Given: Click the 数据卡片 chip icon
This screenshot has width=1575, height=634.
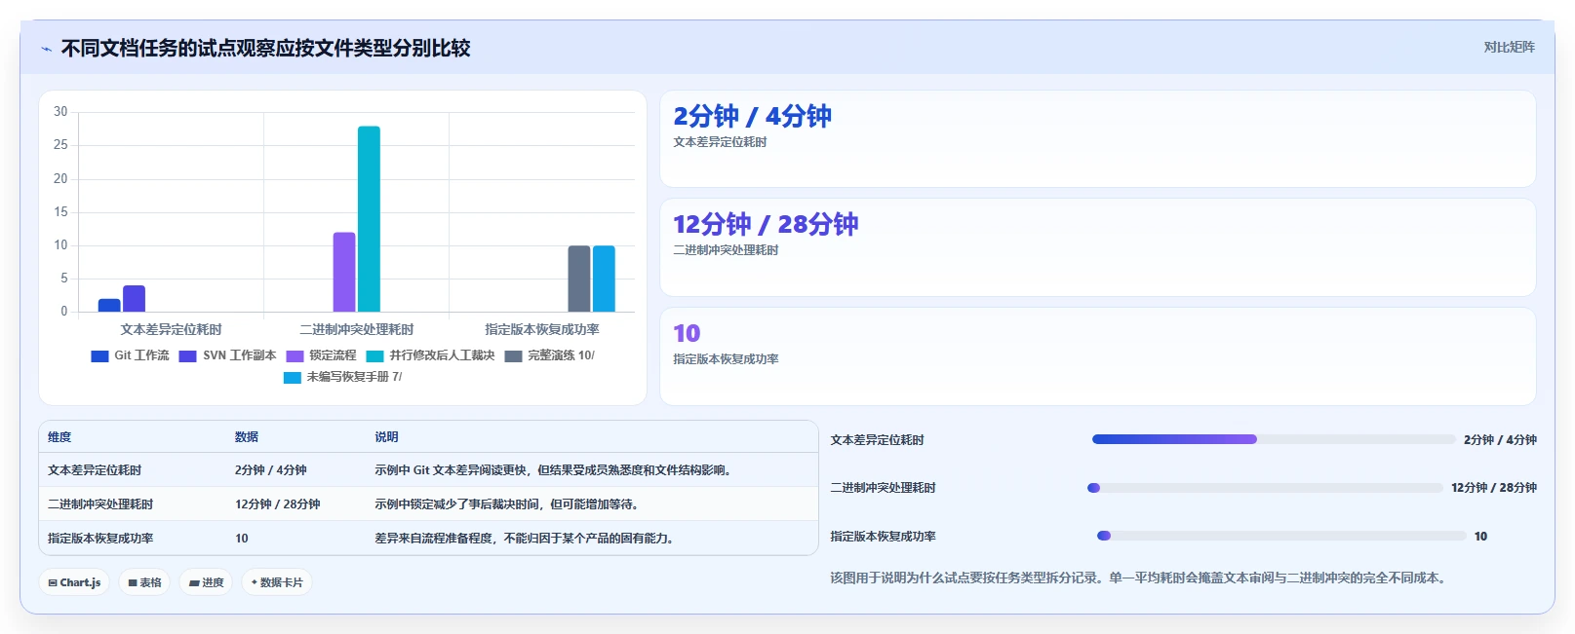Looking at the screenshot, I should [255, 582].
